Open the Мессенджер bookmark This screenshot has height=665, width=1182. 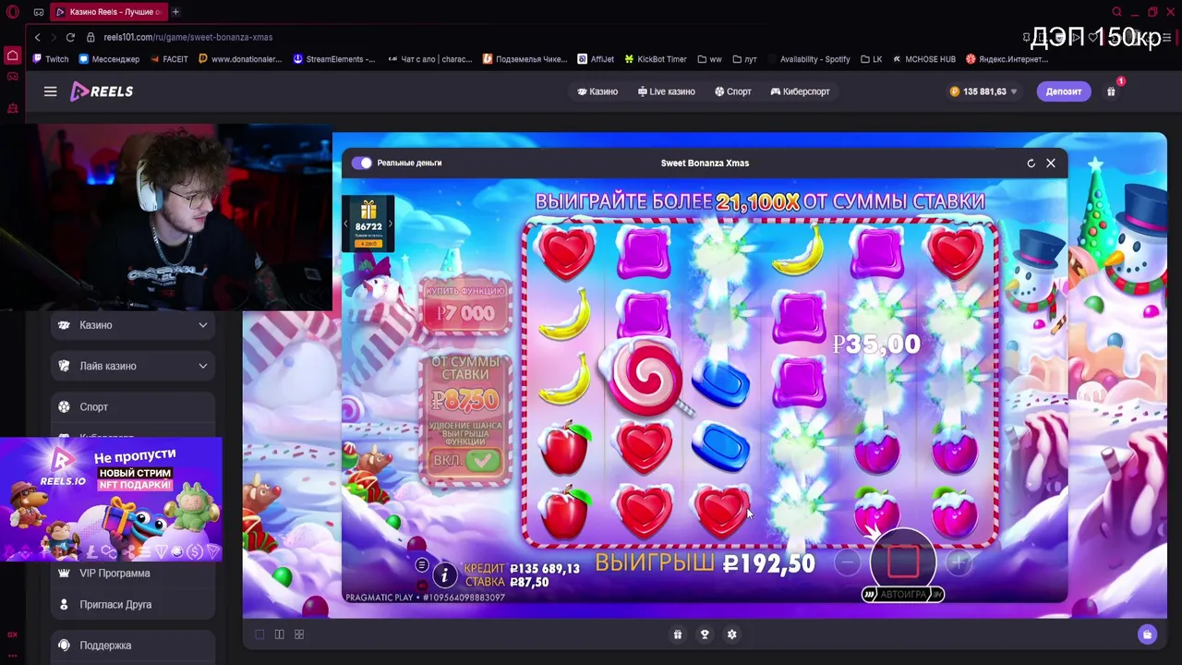click(109, 59)
